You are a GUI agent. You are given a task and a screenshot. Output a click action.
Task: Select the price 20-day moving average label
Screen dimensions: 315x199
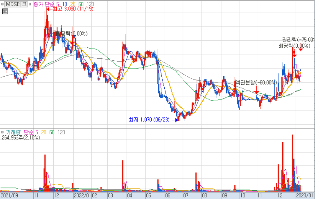coord(73,4)
